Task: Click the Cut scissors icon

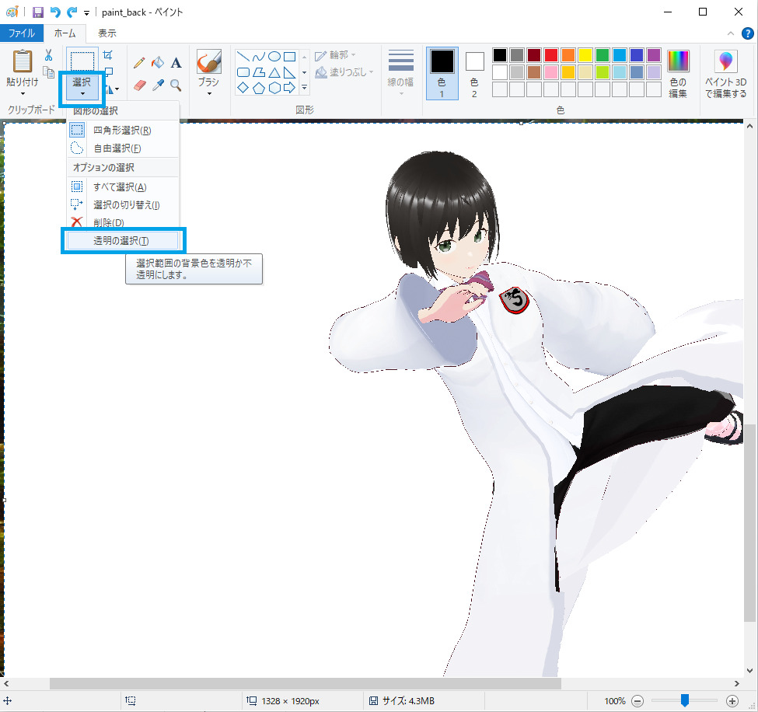Action: click(x=48, y=54)
